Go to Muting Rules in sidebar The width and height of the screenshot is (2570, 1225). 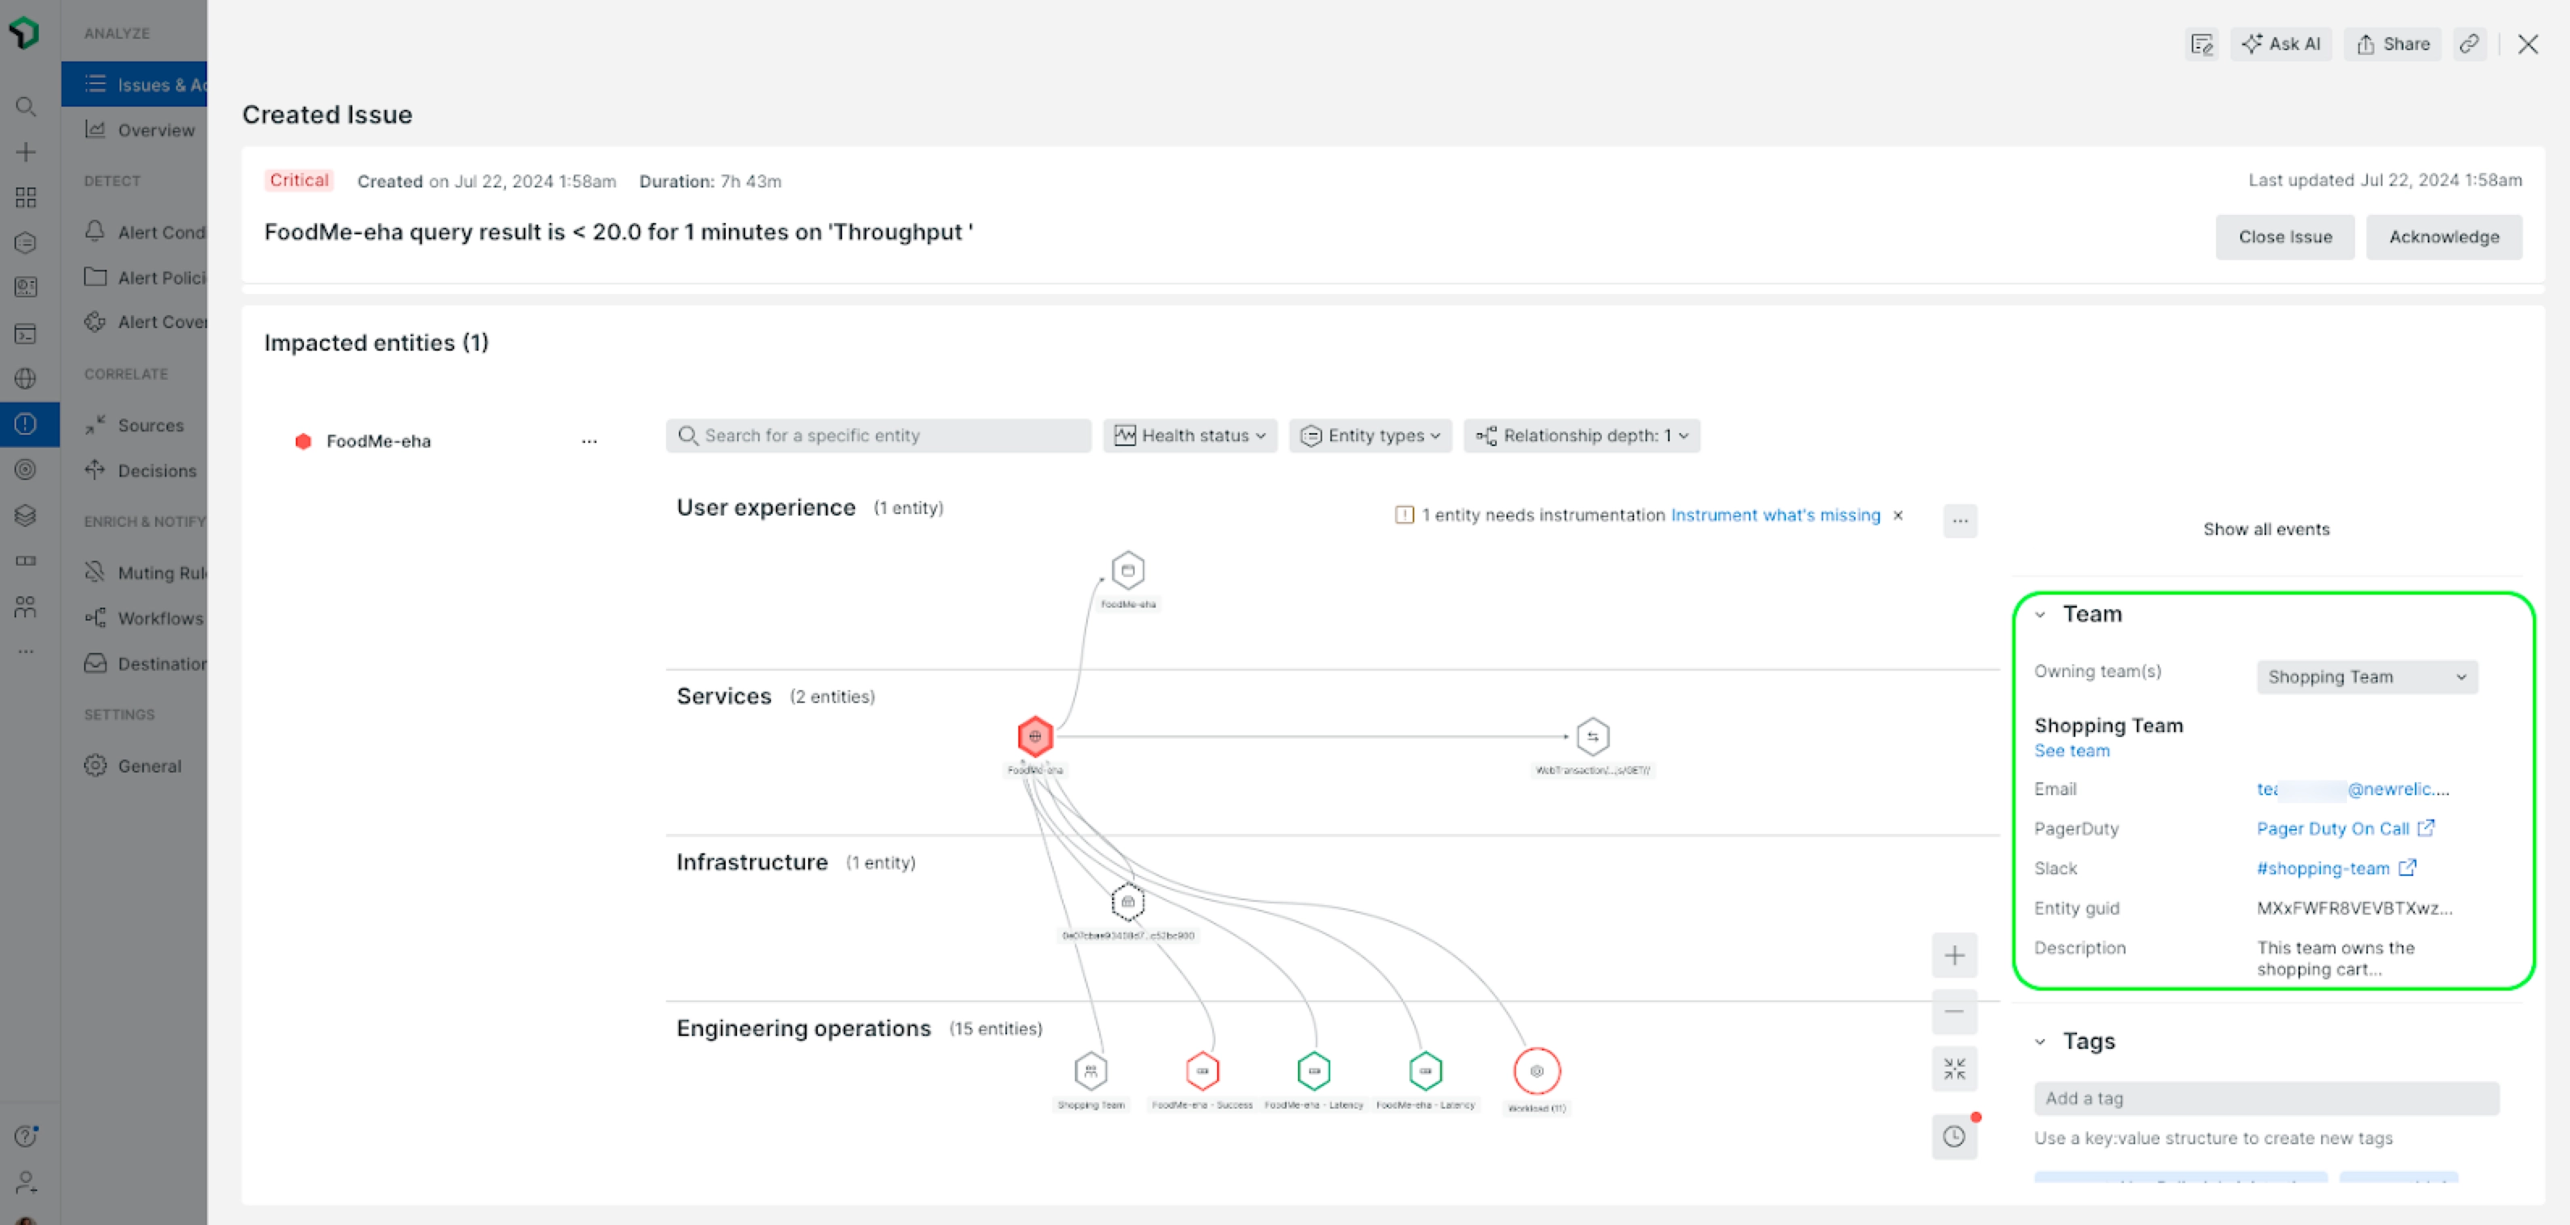[160, 573]
